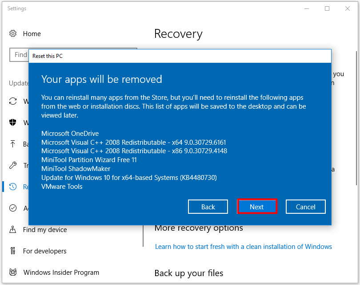
Task: Open the Home settings page
Action: tap(32, 33)
